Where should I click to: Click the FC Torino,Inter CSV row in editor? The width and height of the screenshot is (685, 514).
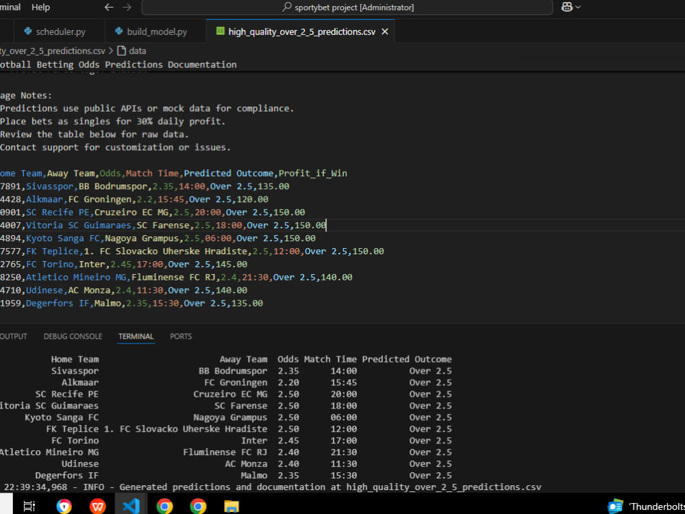pyautogui.click(x=123, y=265)
